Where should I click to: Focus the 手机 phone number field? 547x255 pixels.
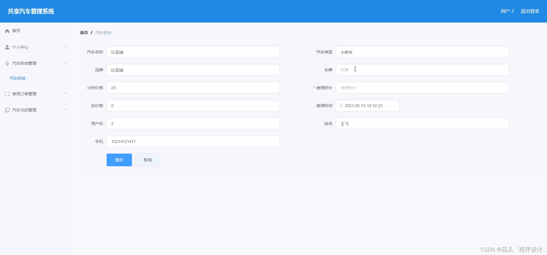193,141
